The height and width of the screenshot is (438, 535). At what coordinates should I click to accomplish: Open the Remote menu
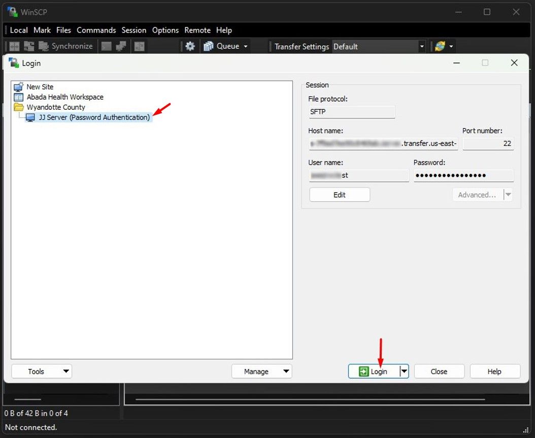click(x=197, y=30)
